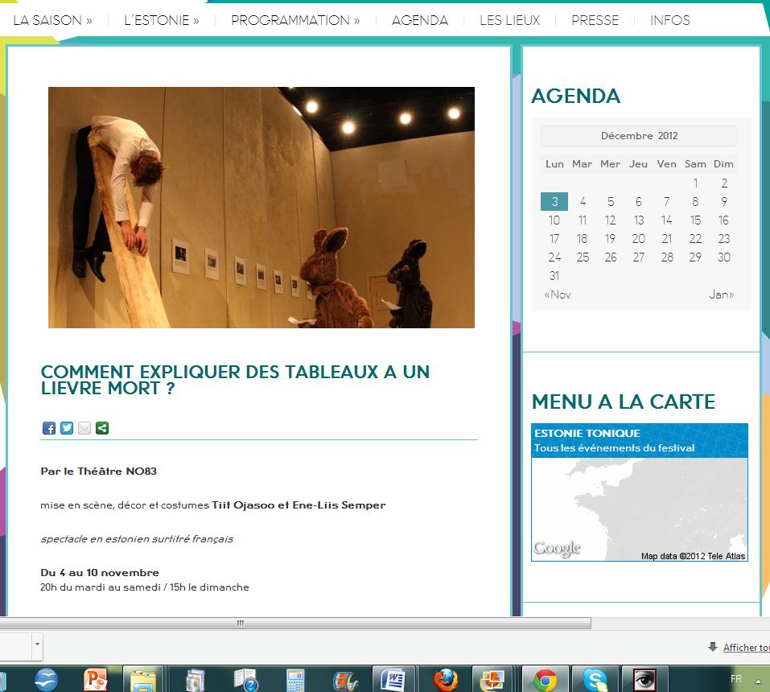Expand the LA SAISON menu
This screenshot has width=770, height=692.
tap(52, 20)
